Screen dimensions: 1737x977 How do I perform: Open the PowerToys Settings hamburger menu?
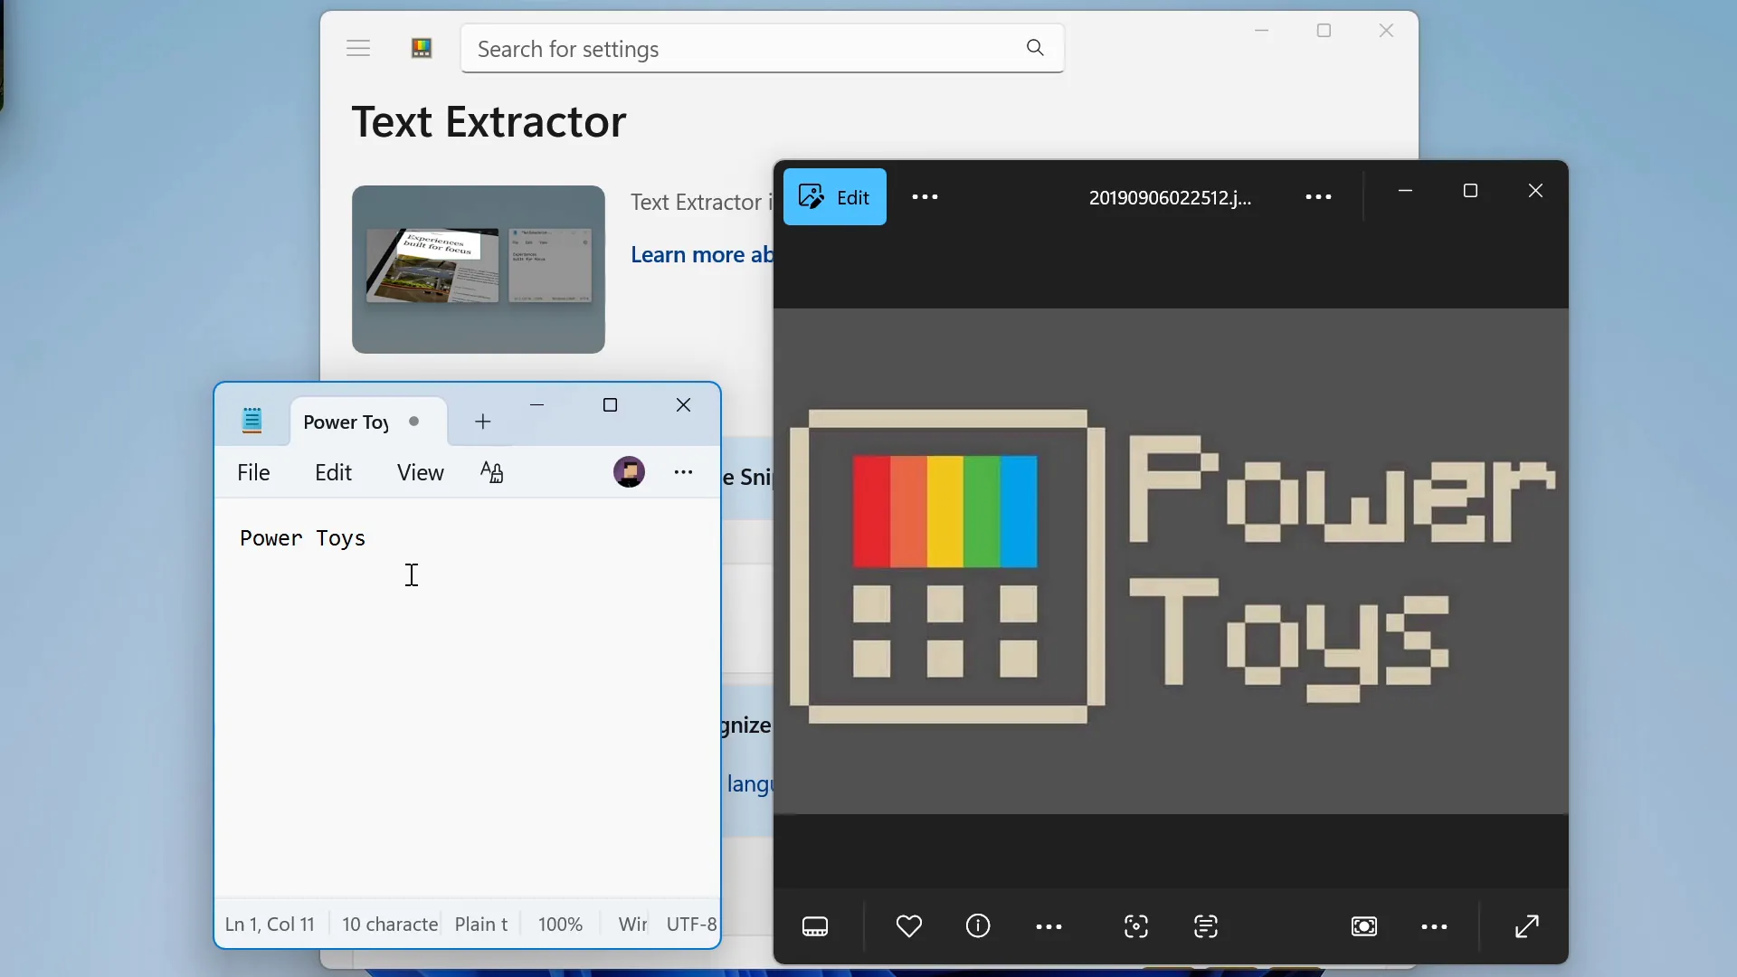pyautogui.click(x=358, y=49)
